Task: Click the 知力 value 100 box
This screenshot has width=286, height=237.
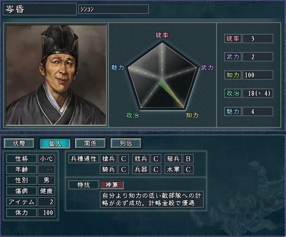Action: tap(258, 75)
